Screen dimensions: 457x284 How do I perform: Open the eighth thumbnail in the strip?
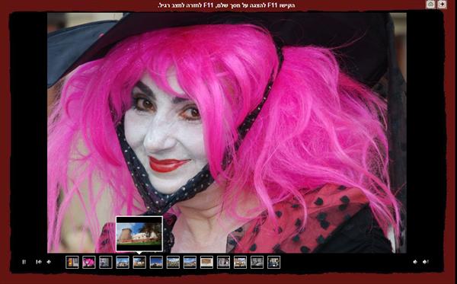click(x=190, y=262)
